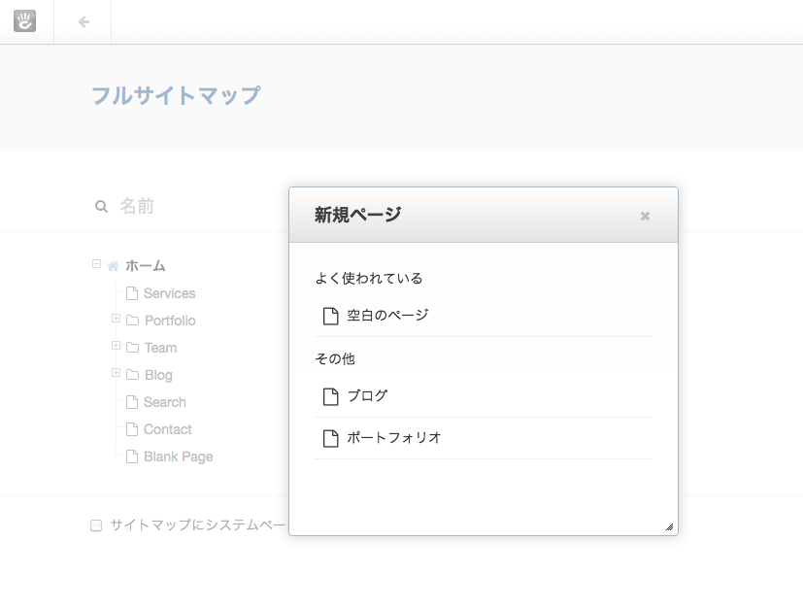Click the page icon next to ブログ
Viewport: 803px width, 609px height.
click(331, 396)
